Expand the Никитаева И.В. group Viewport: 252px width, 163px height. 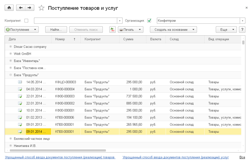coord(11,146)
